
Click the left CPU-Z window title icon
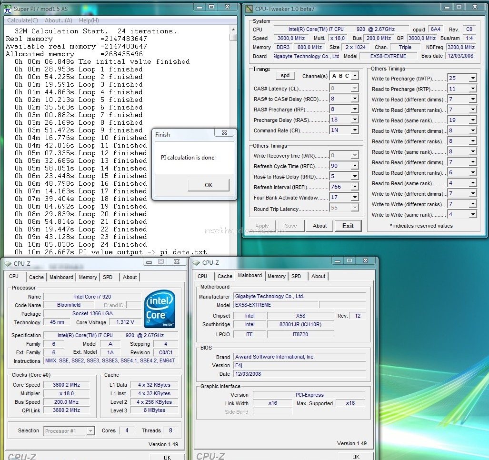[8, 263]
